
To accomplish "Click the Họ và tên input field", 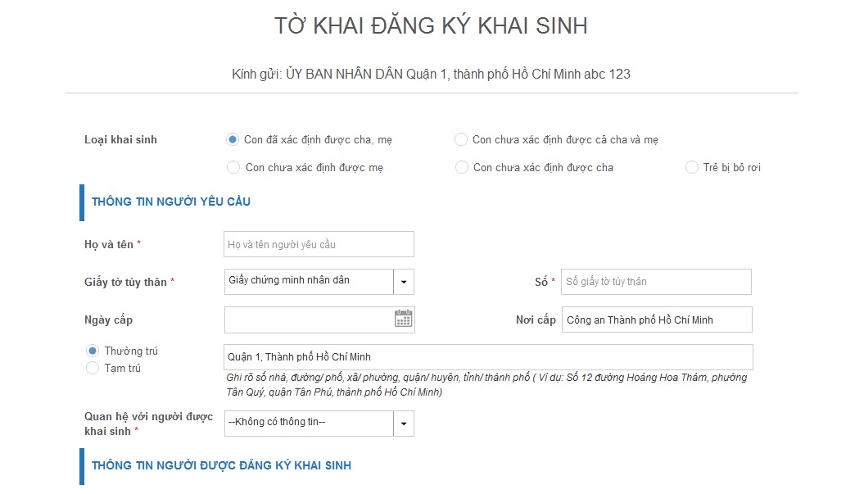I will [319, 243].
